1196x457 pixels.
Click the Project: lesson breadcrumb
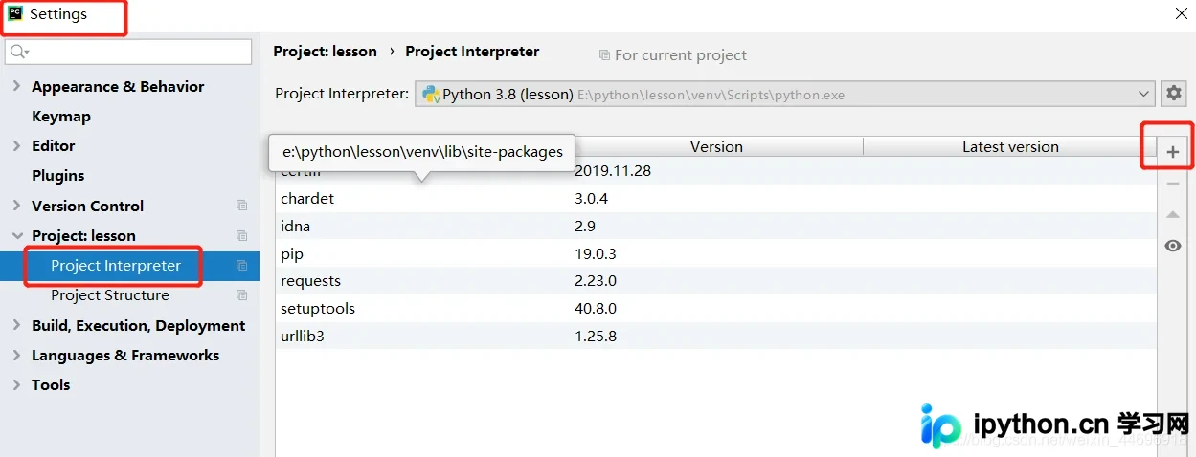point(326,52)
